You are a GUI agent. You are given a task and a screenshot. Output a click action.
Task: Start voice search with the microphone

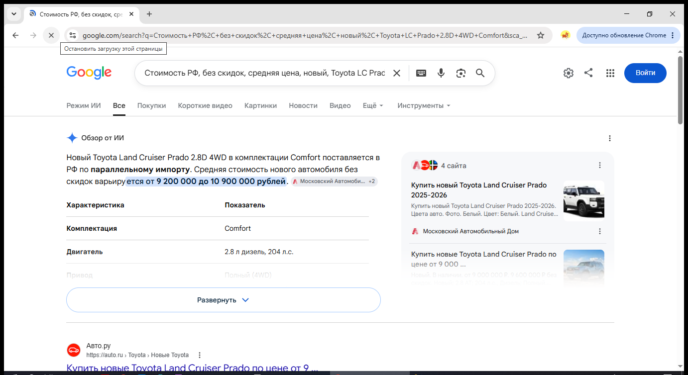coord(441,73)
